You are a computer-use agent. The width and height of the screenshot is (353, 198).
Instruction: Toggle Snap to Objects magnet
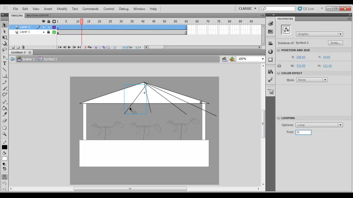[4, 177]
